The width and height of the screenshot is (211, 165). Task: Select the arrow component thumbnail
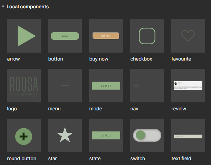click(x=24, y=36)
